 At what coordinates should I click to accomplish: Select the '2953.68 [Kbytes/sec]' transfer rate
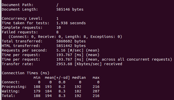point(79,64)
